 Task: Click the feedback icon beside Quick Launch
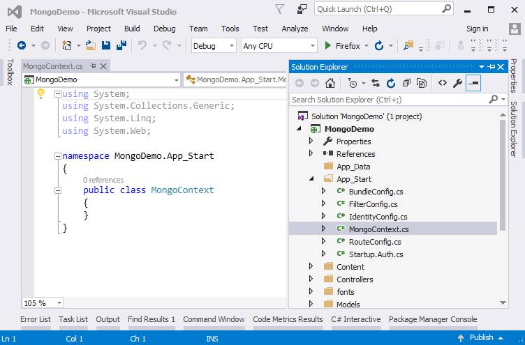[302, 9]
